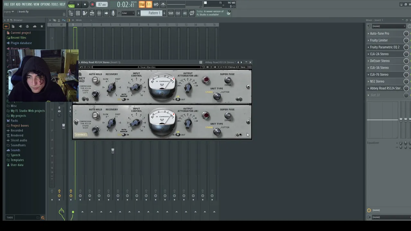Click top unit OUTPUT ATTENUATOR knob
411x231 pixels.
coord(188,87)
